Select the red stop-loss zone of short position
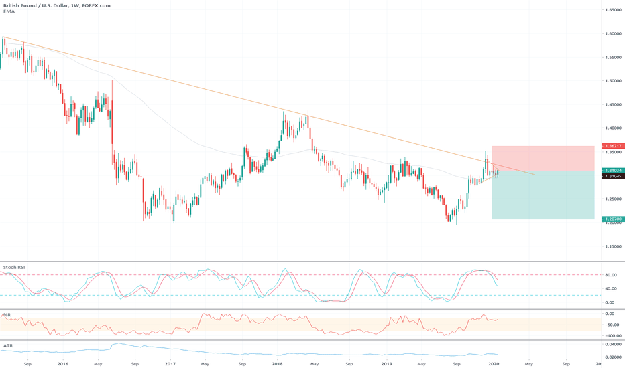This screenshot has width=625, height=368. tap(543, 159)
